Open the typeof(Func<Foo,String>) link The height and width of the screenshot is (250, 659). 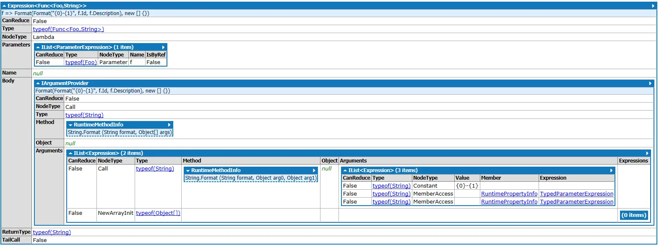point(68,29)
